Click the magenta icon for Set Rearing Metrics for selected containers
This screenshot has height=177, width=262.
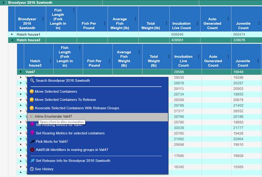click(x=32, y=133)
